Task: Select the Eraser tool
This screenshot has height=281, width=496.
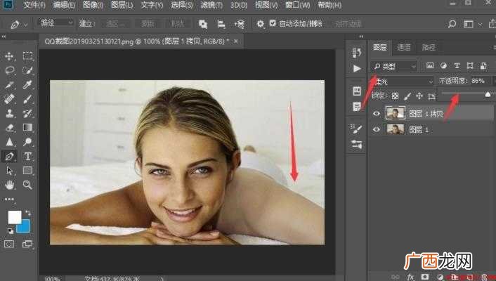Action: (x=10, y=128)
